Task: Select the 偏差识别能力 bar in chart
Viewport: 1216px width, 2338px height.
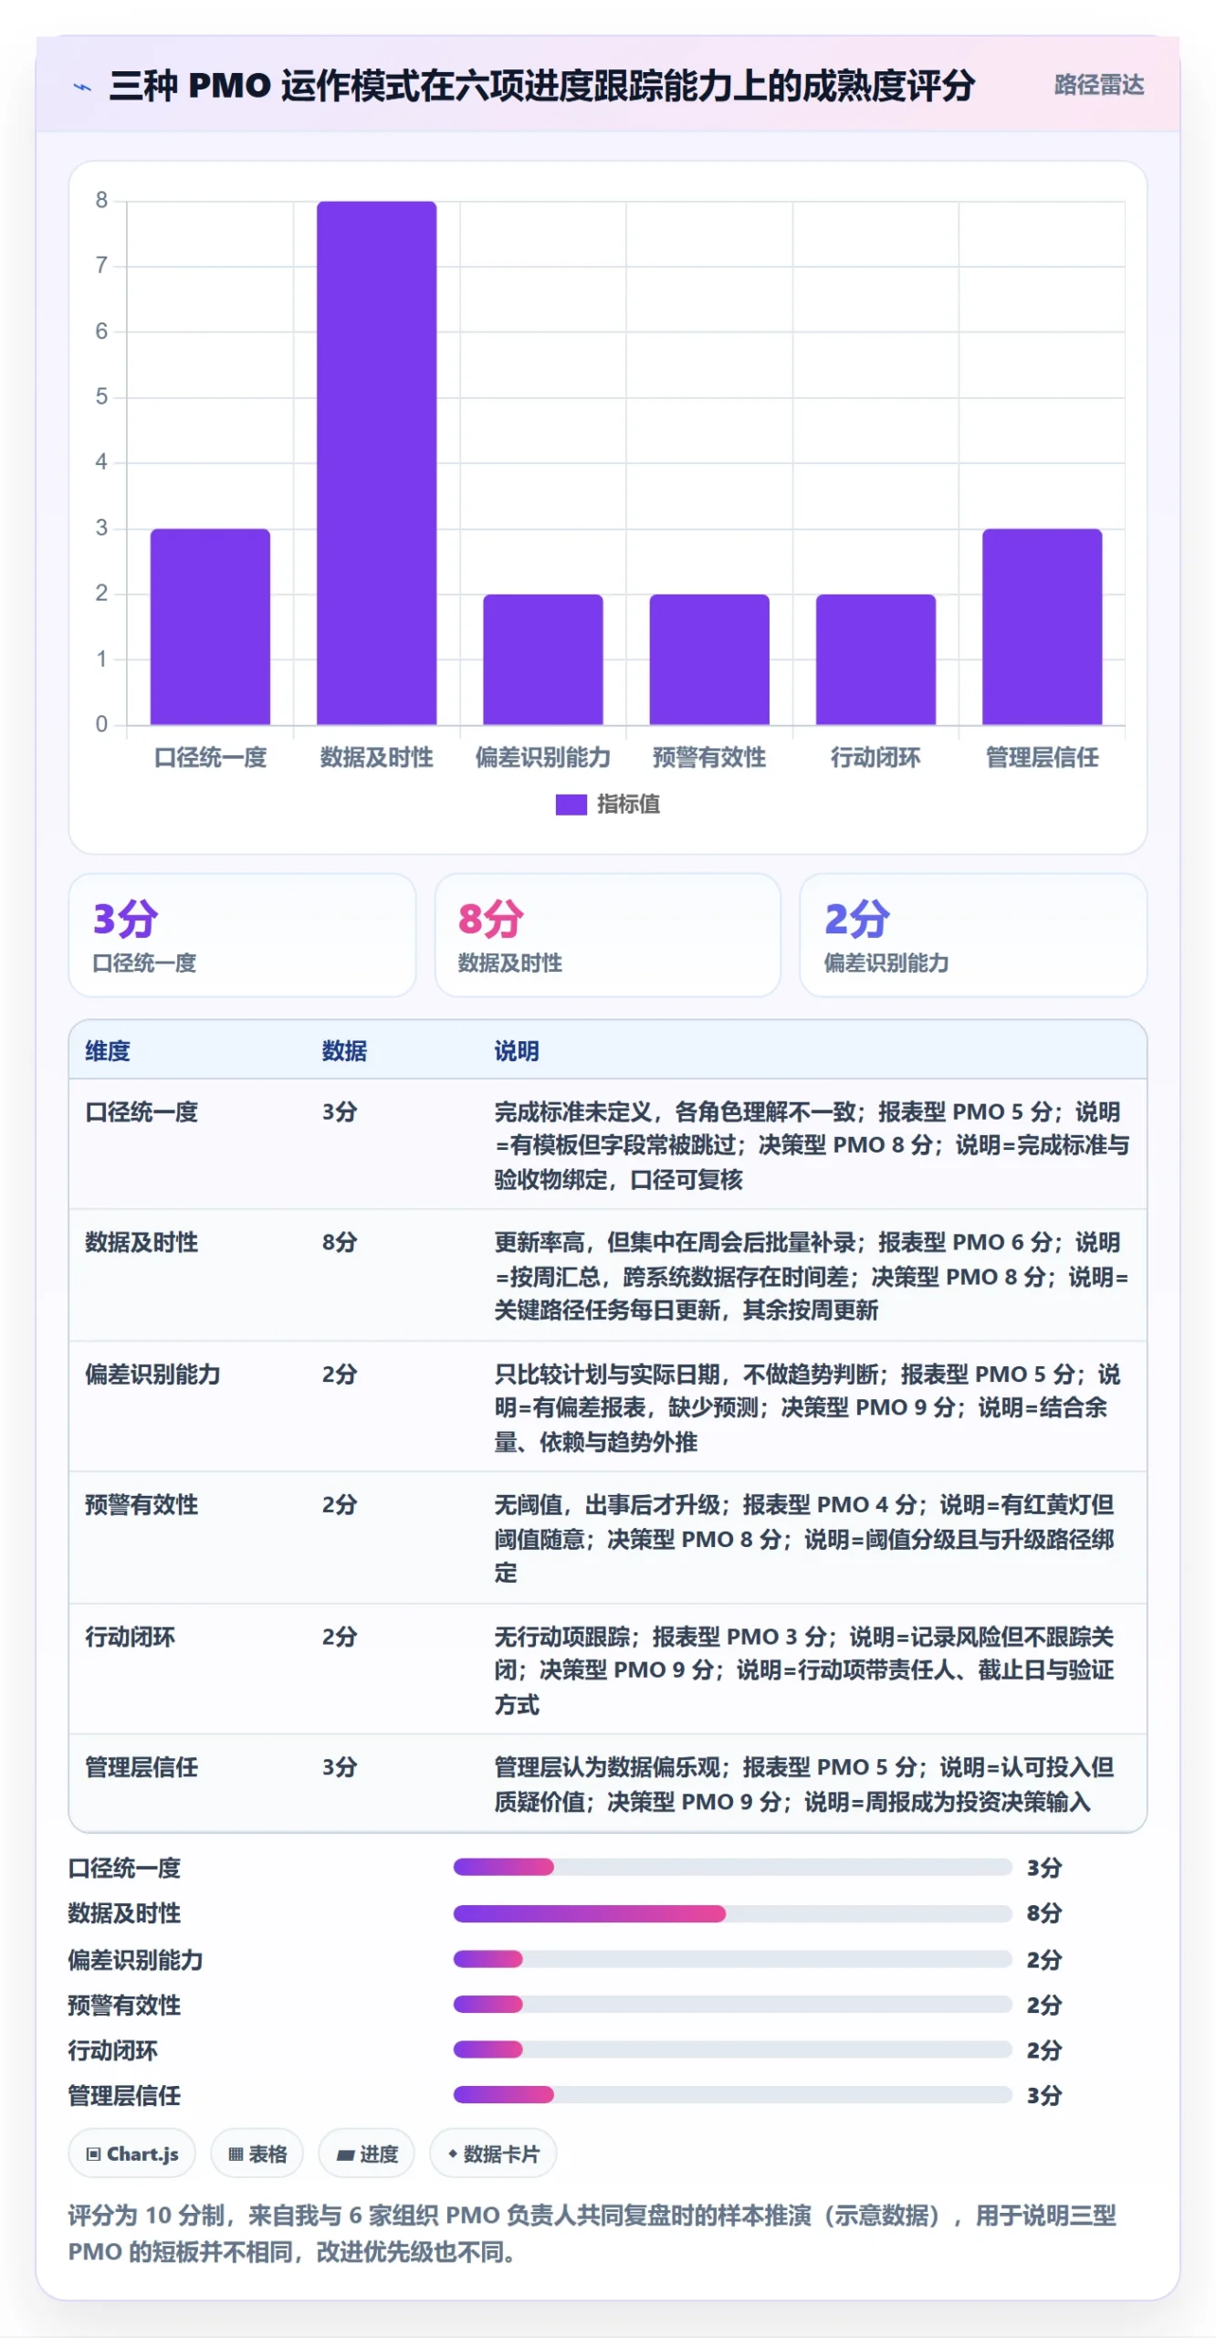Action: [x=542, y=659]
